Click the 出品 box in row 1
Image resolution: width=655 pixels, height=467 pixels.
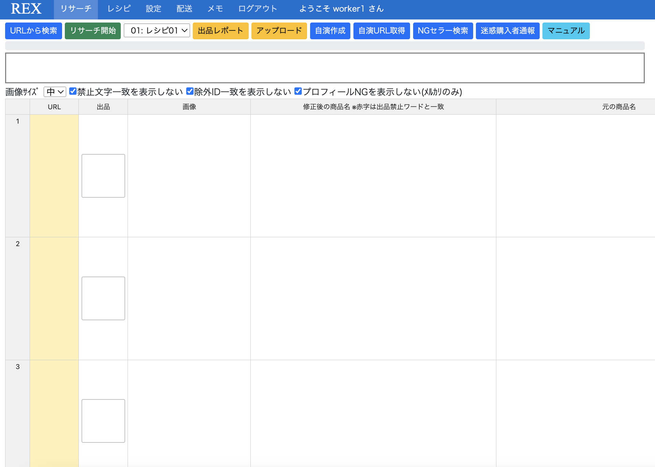point(103,176)
